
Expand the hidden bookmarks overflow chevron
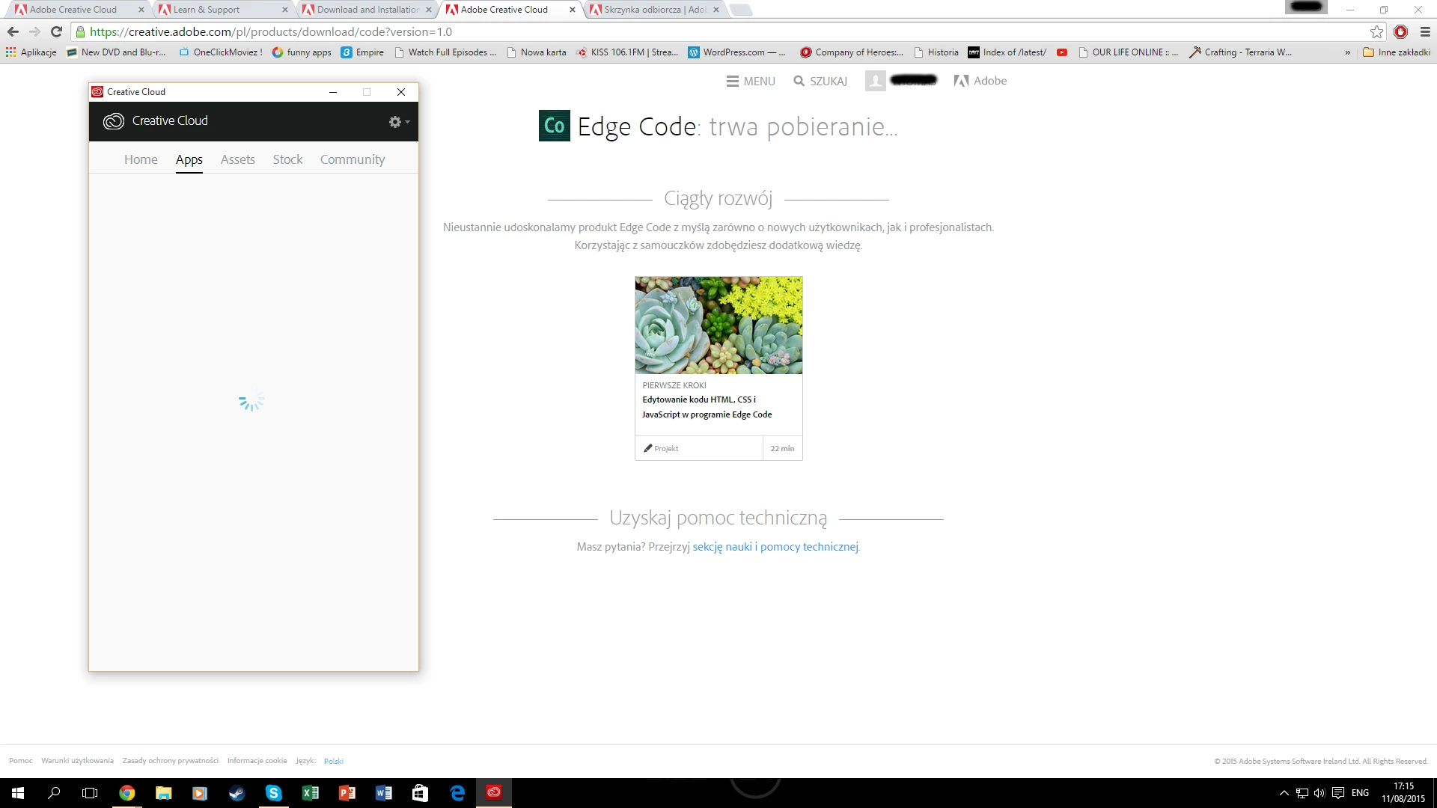click(1347, 52)
